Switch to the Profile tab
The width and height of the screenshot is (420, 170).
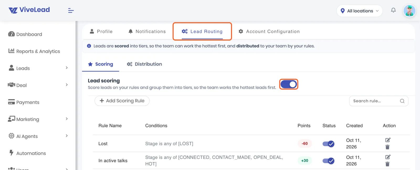pos(101,31)
